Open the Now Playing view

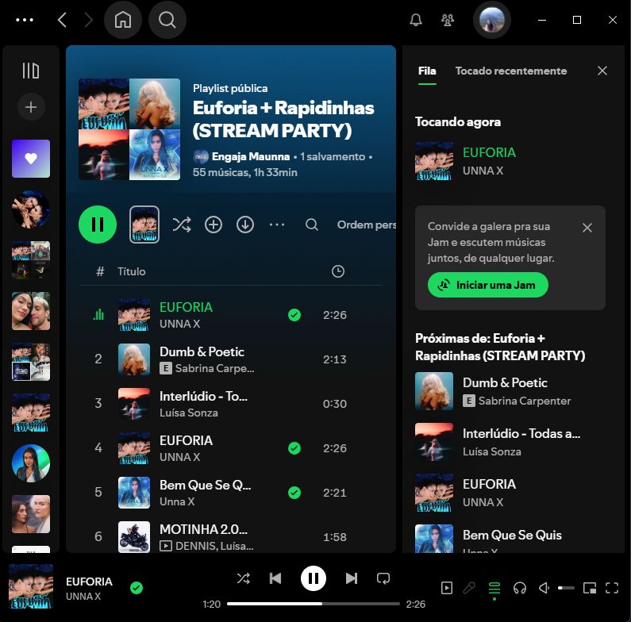pyautogui.click(x=446, y=588)
